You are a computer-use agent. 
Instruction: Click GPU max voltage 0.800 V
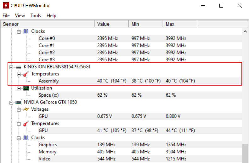point(173,116)
